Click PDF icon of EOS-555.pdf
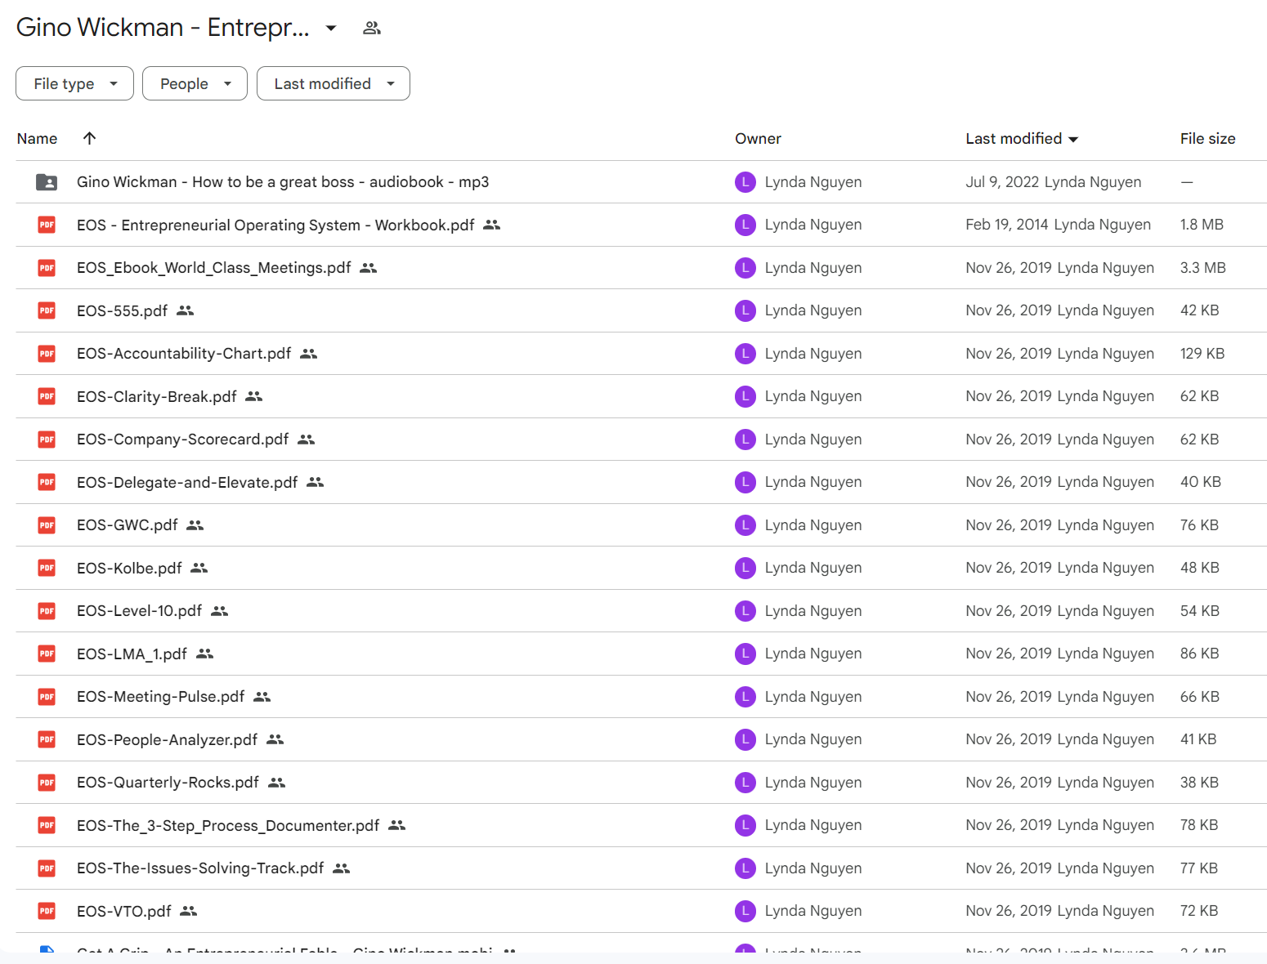Viewport: 1267px width, 964px height. [47, 310]
